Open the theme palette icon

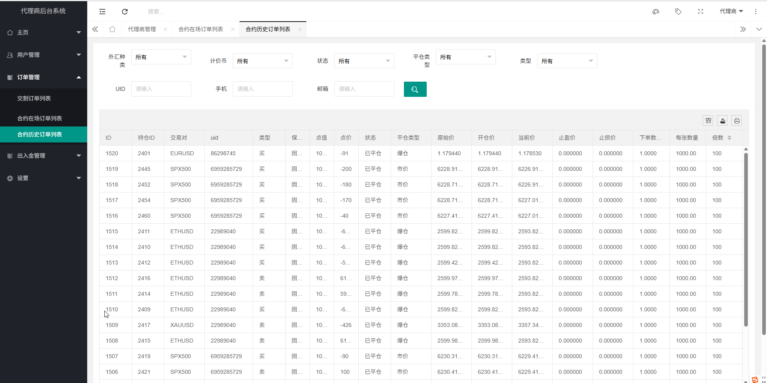655,12
